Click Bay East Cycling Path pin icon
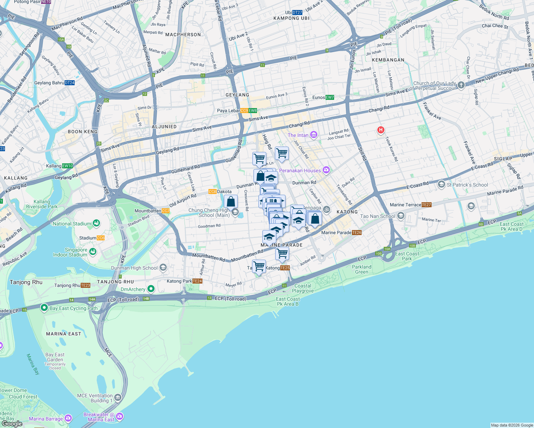This screenshot has width=534, height=428. [44, 307]
